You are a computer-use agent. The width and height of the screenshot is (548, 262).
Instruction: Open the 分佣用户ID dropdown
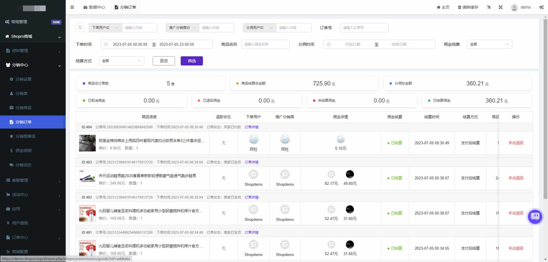tap(259, 28)
